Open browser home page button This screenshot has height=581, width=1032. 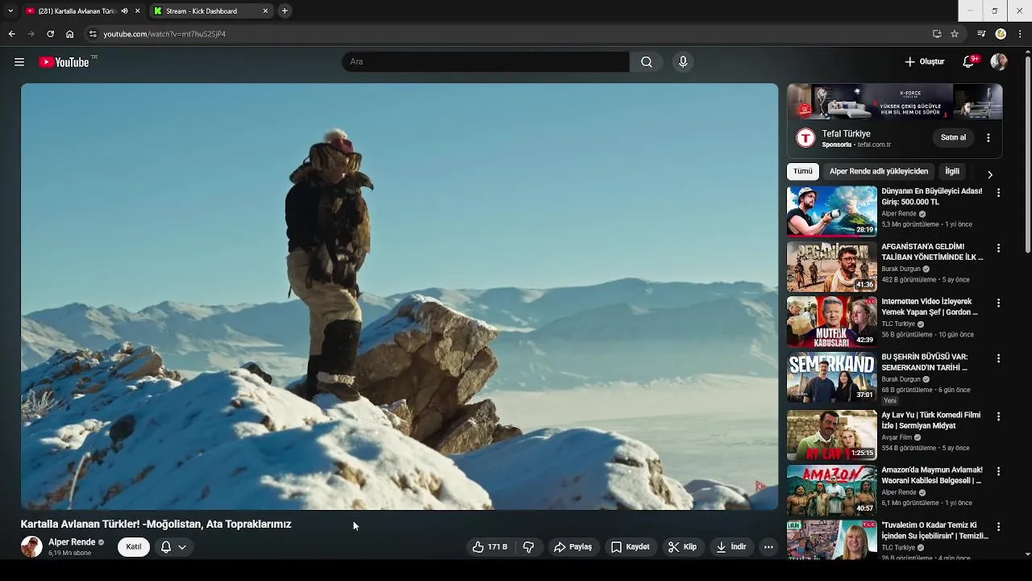tap(69, 34)
